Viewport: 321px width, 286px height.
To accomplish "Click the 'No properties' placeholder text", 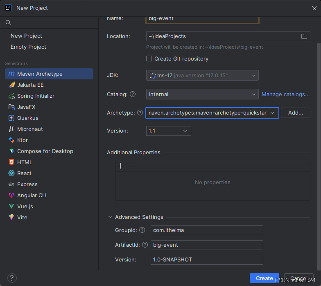I will [212, 182].
